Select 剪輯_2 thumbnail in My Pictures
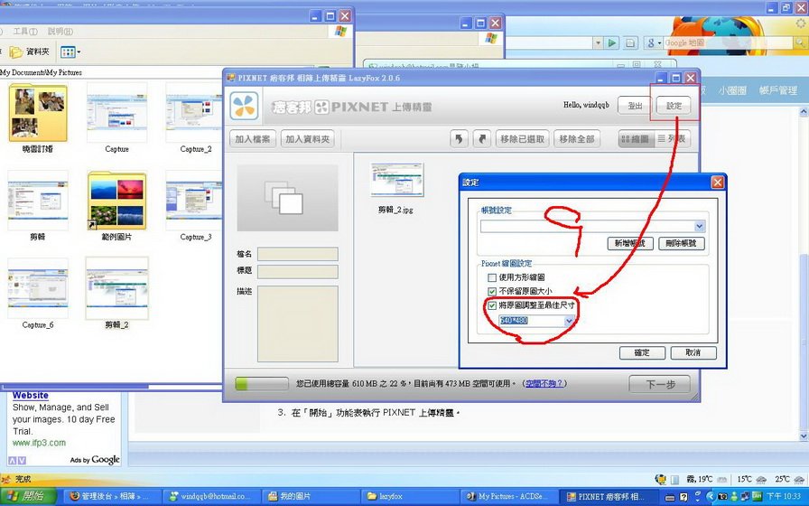Viewport: 809px width, 506px height. [117, 288]
